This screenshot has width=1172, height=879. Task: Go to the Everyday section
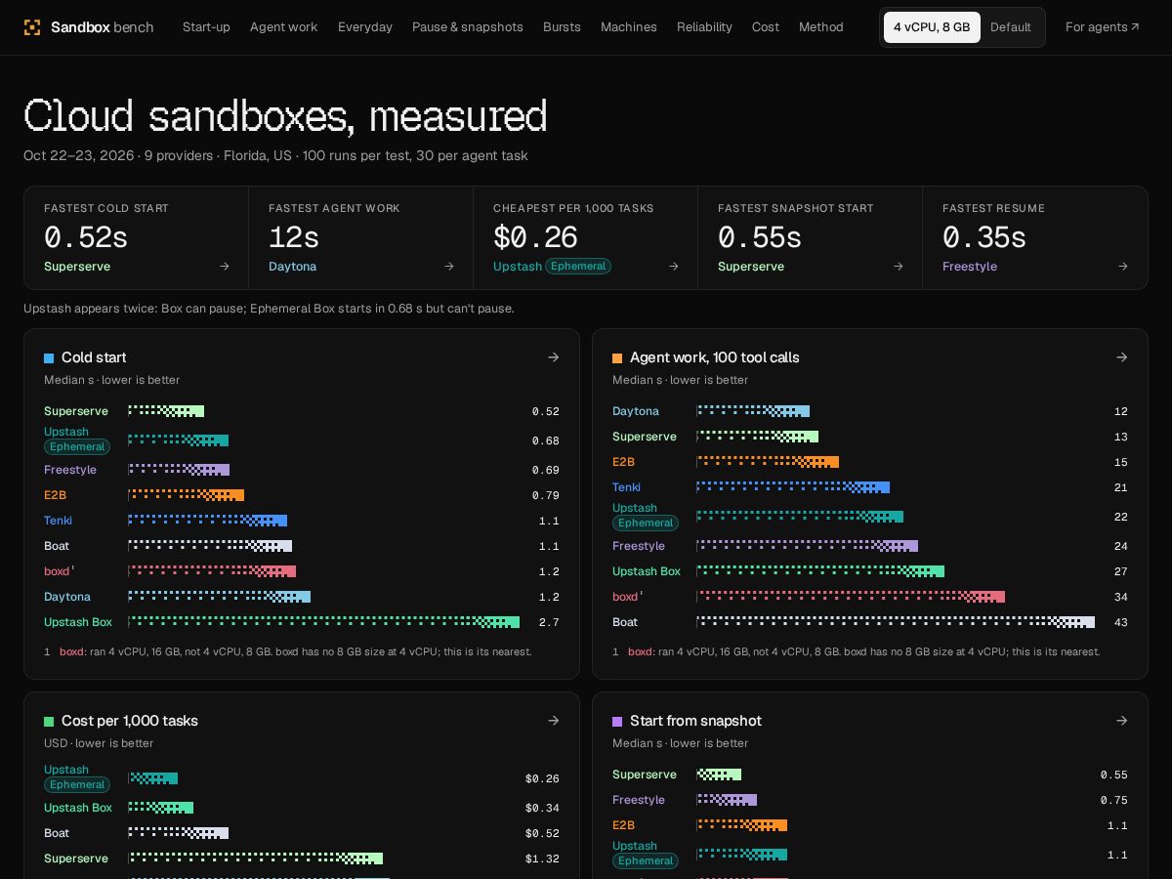(365, 27)
